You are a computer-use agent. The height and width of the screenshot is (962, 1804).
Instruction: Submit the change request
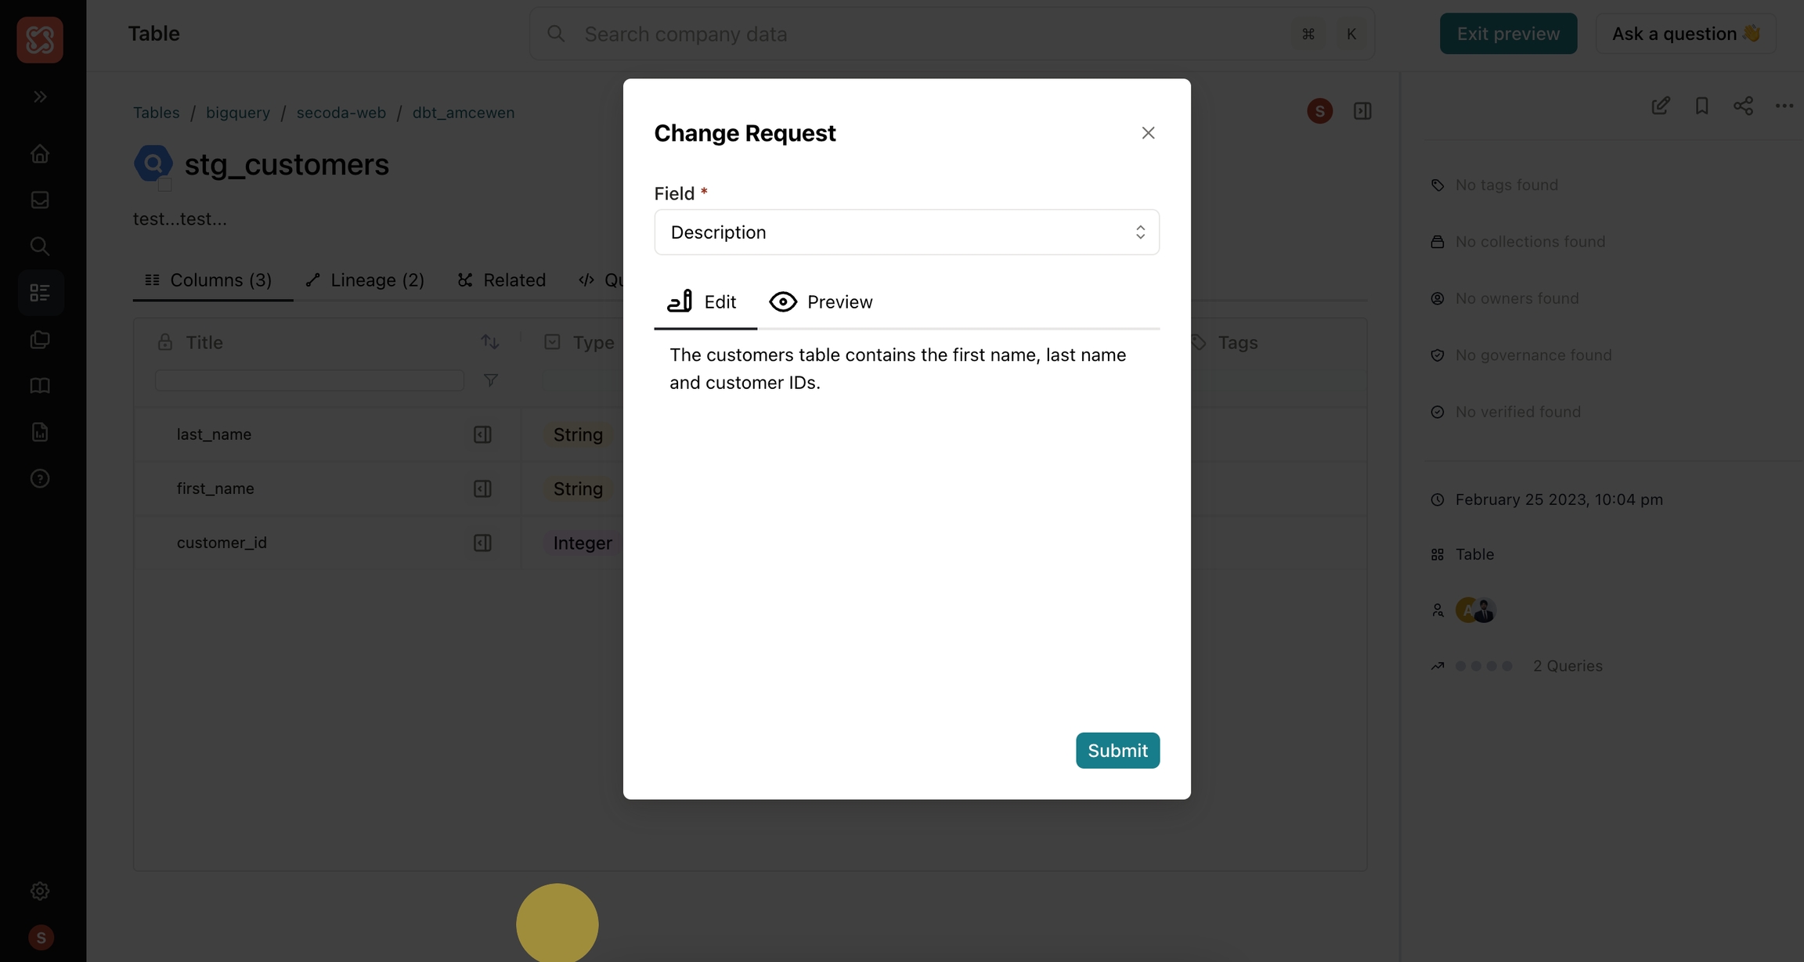[x=1117, y=750]
